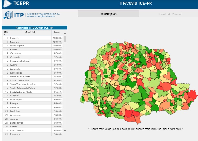
Task: Sort table by Nota column header
Action: 57,33
